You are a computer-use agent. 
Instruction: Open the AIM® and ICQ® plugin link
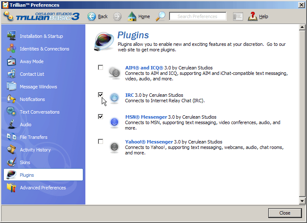click(144, 68)
